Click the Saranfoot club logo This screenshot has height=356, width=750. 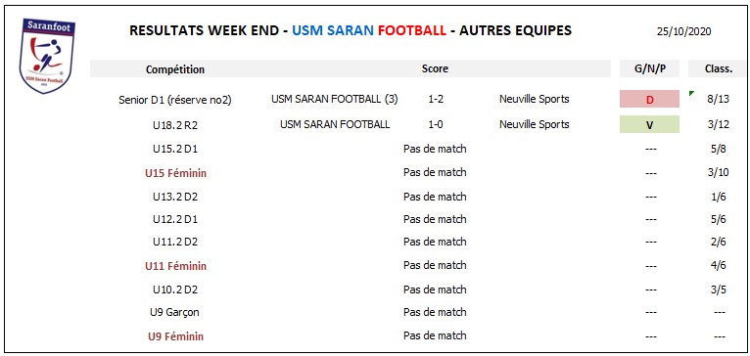[x=47, y=56]
